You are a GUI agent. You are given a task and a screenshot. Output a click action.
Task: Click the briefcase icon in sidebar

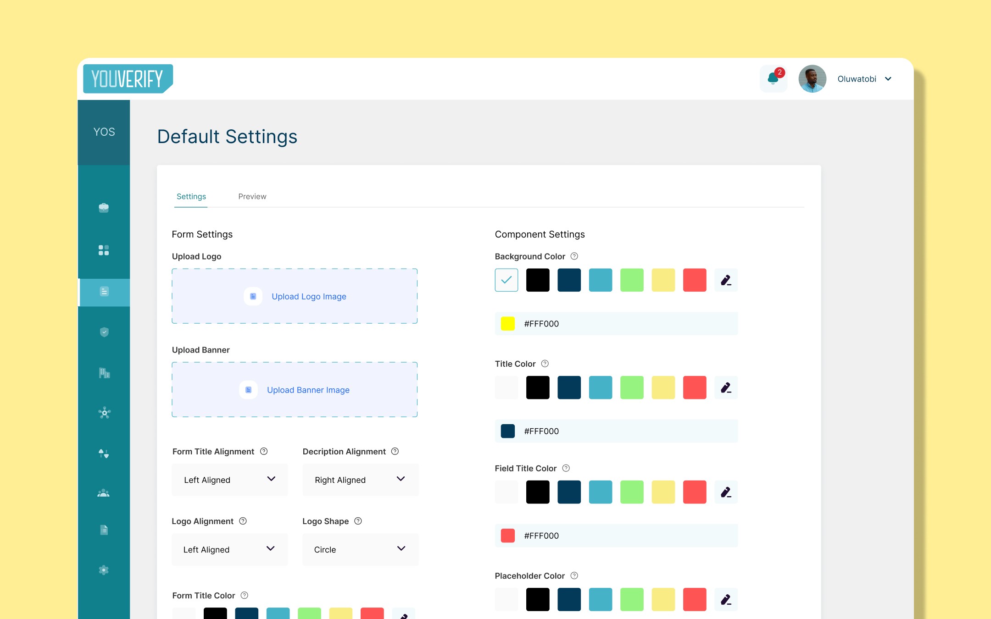tap(104, 208)
